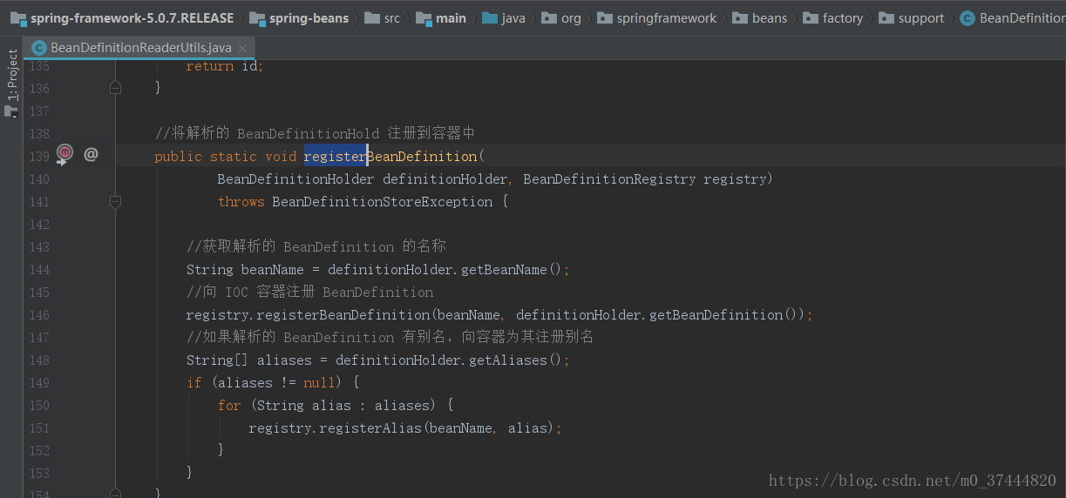Click the BeanDefinition class icon in the breadcrumb
1066x498 pixels.
(967, 18)
